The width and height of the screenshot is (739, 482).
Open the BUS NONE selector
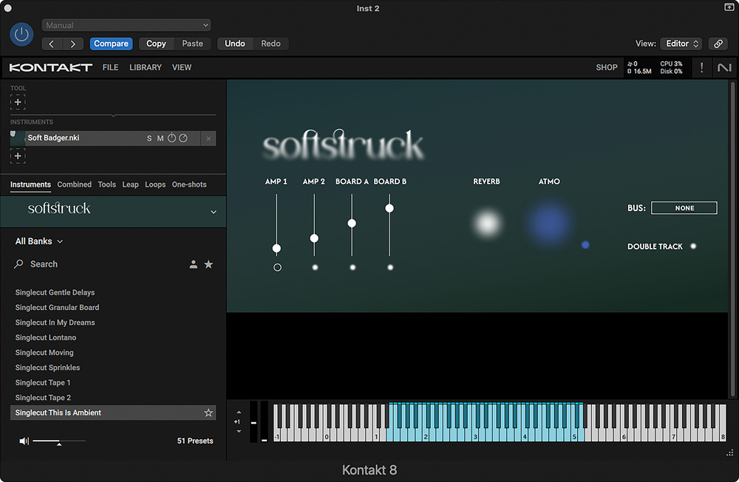click(684, 208)
